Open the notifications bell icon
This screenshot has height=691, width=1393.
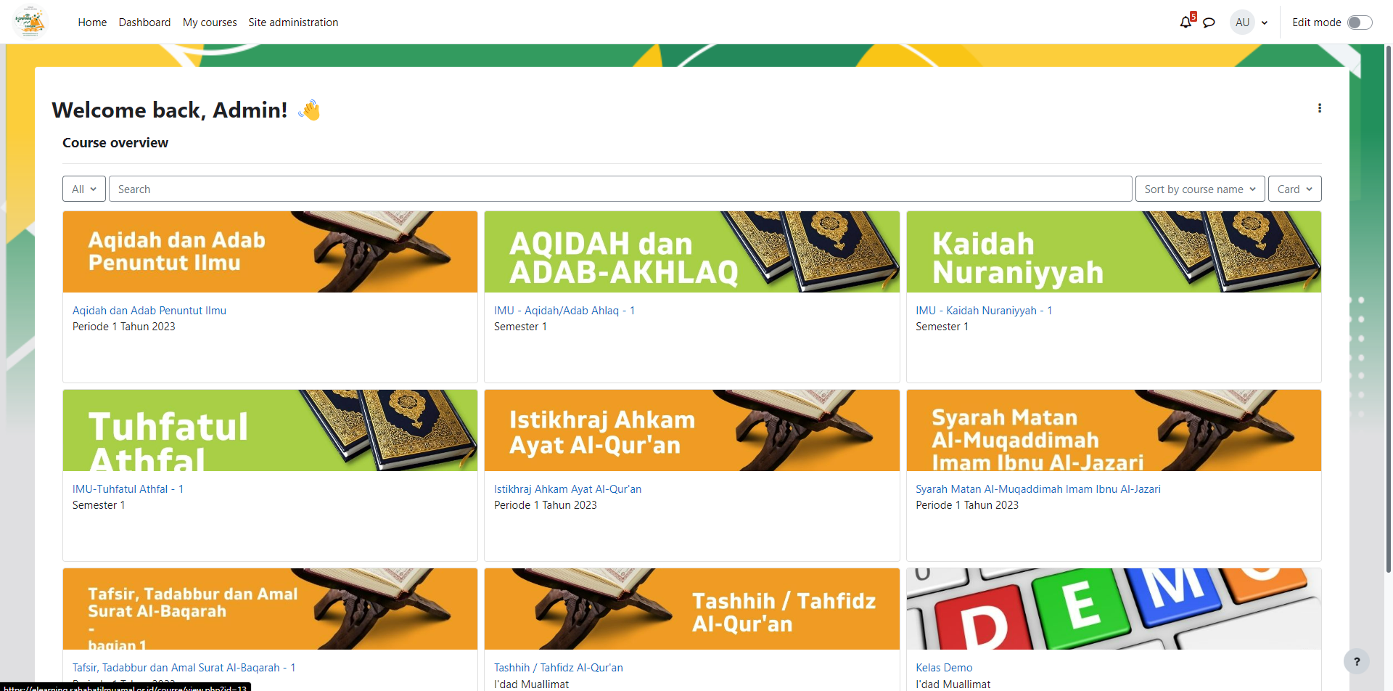coord(1186,23)
